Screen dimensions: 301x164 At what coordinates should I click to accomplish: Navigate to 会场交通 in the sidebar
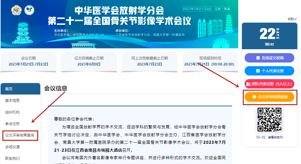[12, 147]
